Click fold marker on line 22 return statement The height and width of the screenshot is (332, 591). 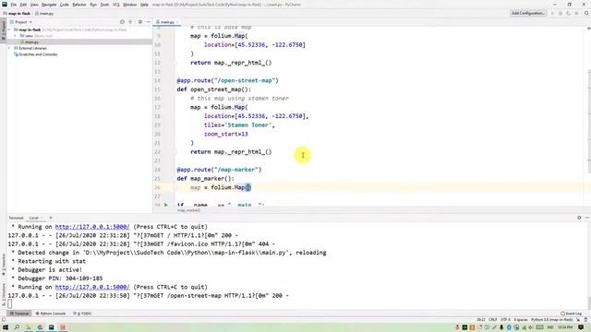click(x=175, y=152)
